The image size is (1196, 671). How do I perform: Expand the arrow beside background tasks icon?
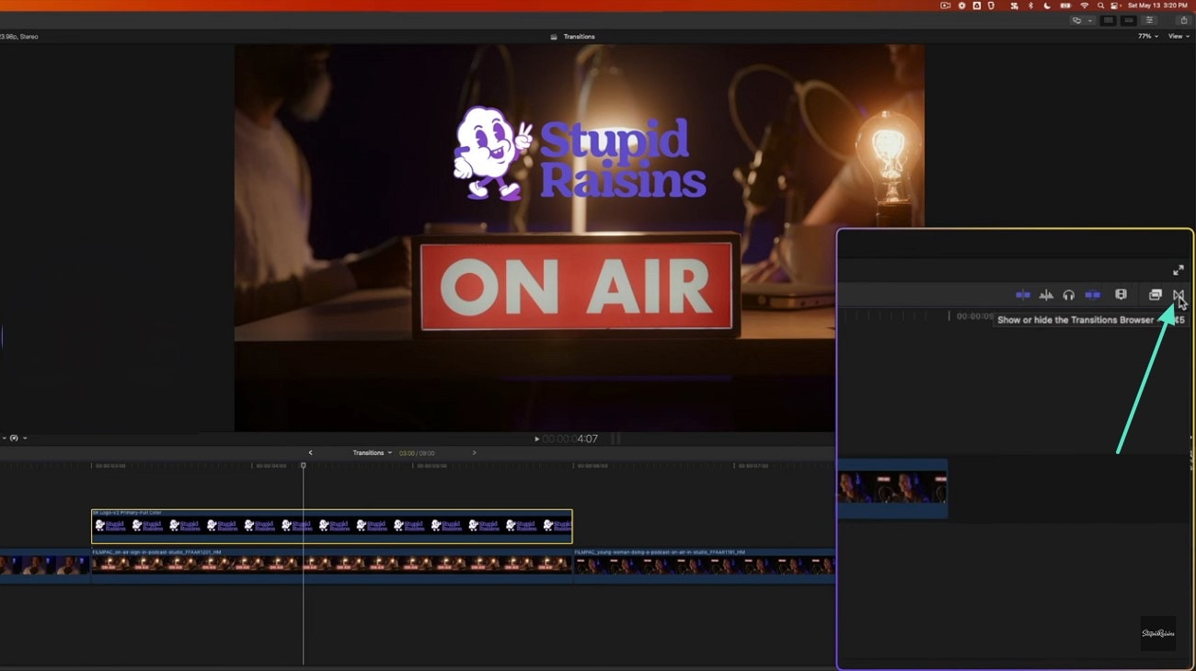(1090, 20)
